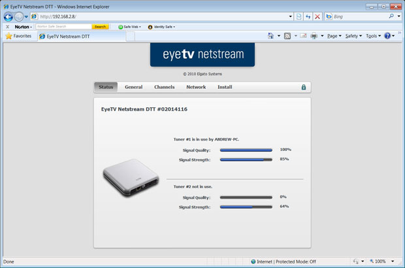Switch to the Status tab
The height and width of the screenshot is (268, 405).
pyautogui.click(x=106, y=87)
